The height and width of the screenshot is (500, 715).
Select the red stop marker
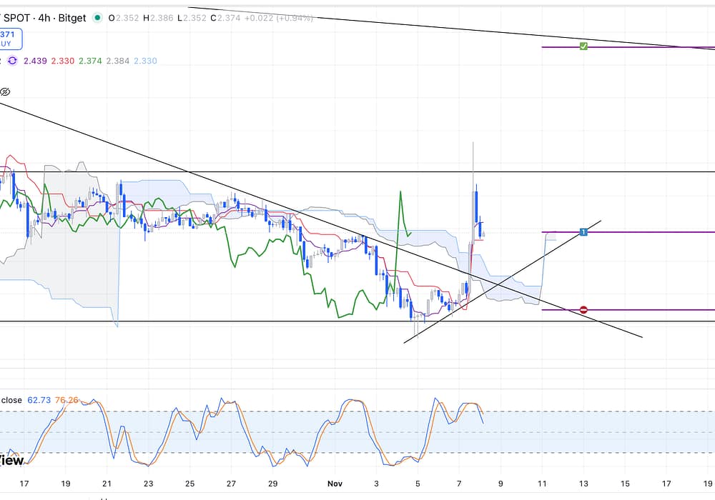(583, 310)
